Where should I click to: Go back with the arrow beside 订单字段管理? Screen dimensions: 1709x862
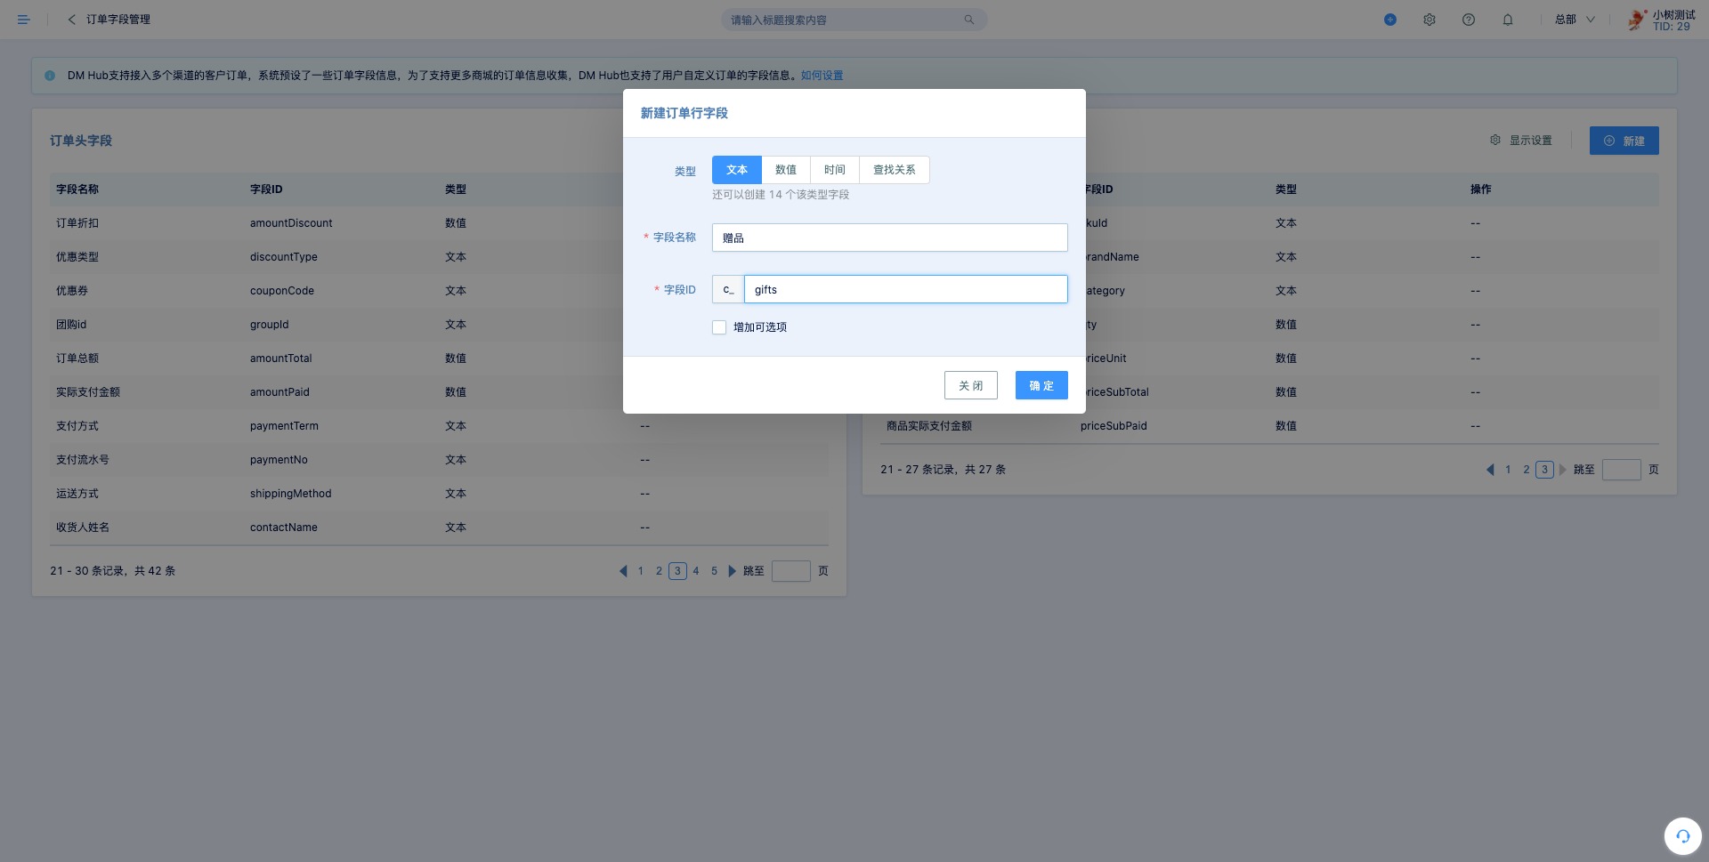click(71, 20)
